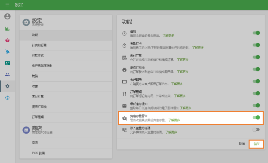This screenshot has height=163, width=268.
Task: Open the customers people icon
Action: (x=7, y=75)
